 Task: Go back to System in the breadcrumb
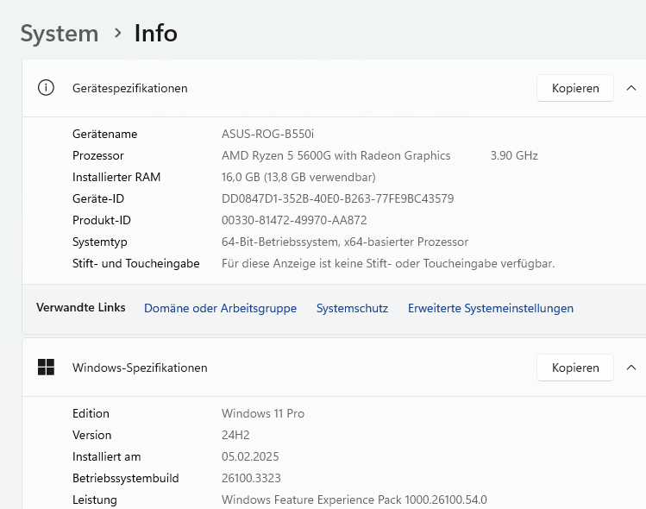coord(60,34)
